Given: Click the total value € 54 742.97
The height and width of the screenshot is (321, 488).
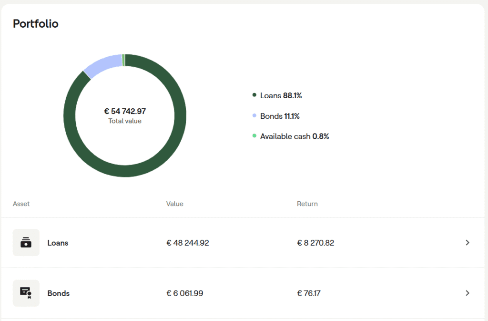Looking at the screenshot, I should tap(125, 111).
